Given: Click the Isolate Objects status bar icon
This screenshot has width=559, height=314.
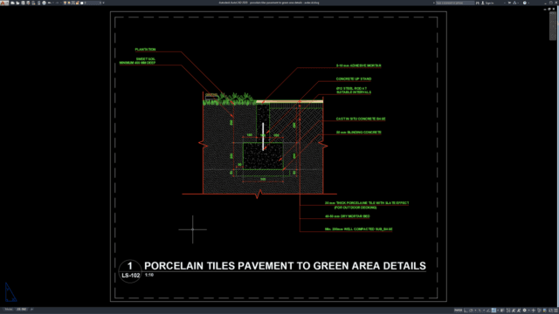Looking at the screenshot, I should [539, 311].
